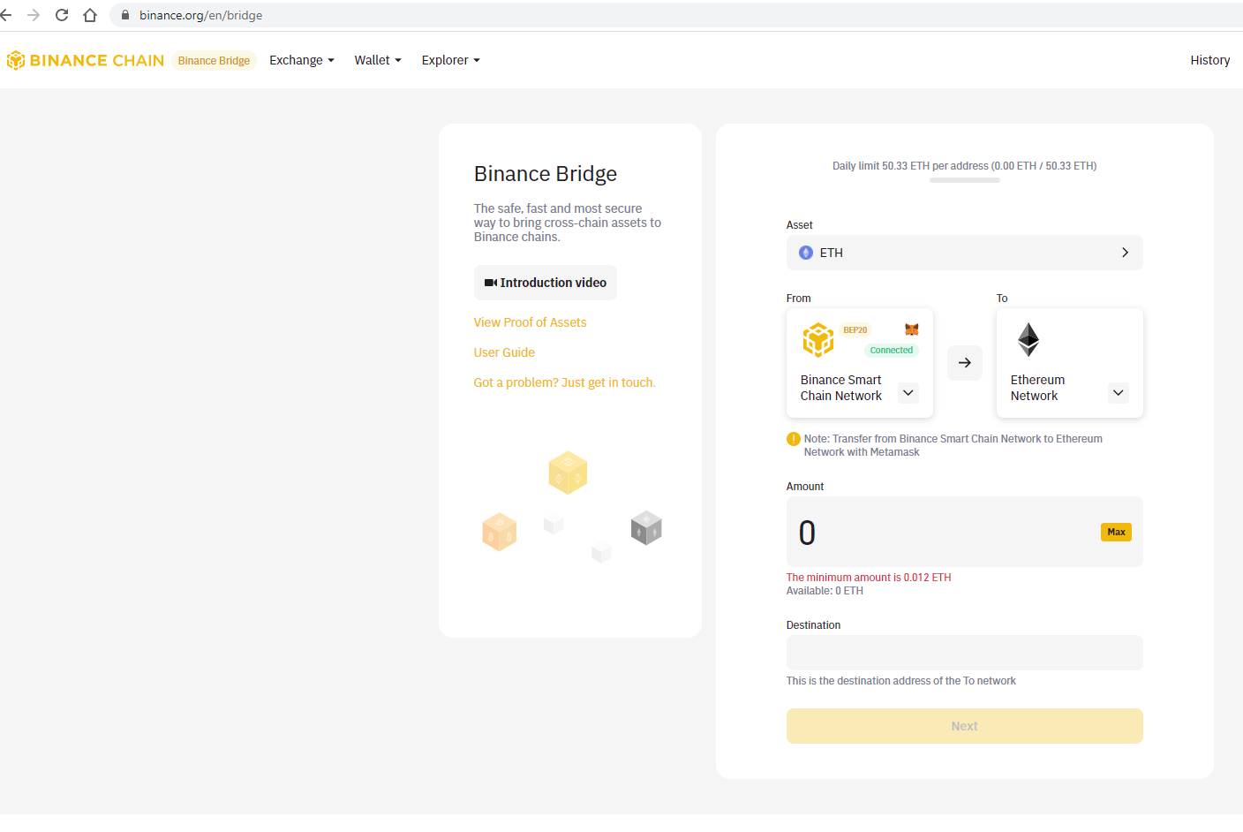Open the Wallet dropdown menu
Viewport: 1243px width, 832px height.
(x=378, y=60)
